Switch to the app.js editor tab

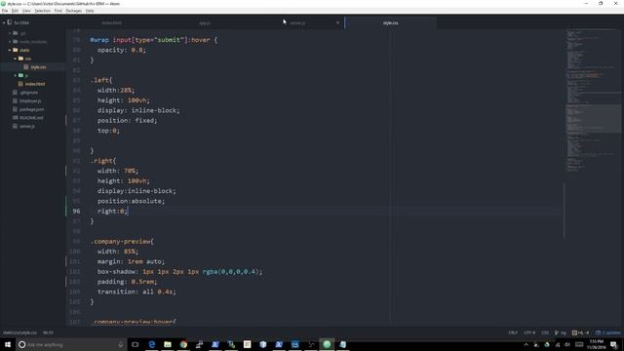tap(205, 23)
